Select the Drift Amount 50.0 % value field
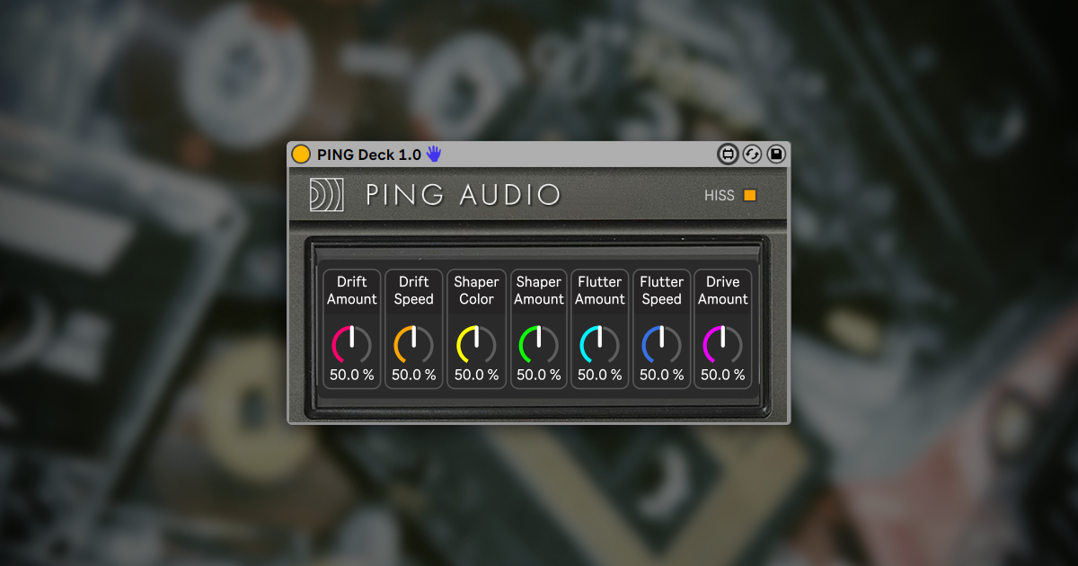 pos(352,376)
